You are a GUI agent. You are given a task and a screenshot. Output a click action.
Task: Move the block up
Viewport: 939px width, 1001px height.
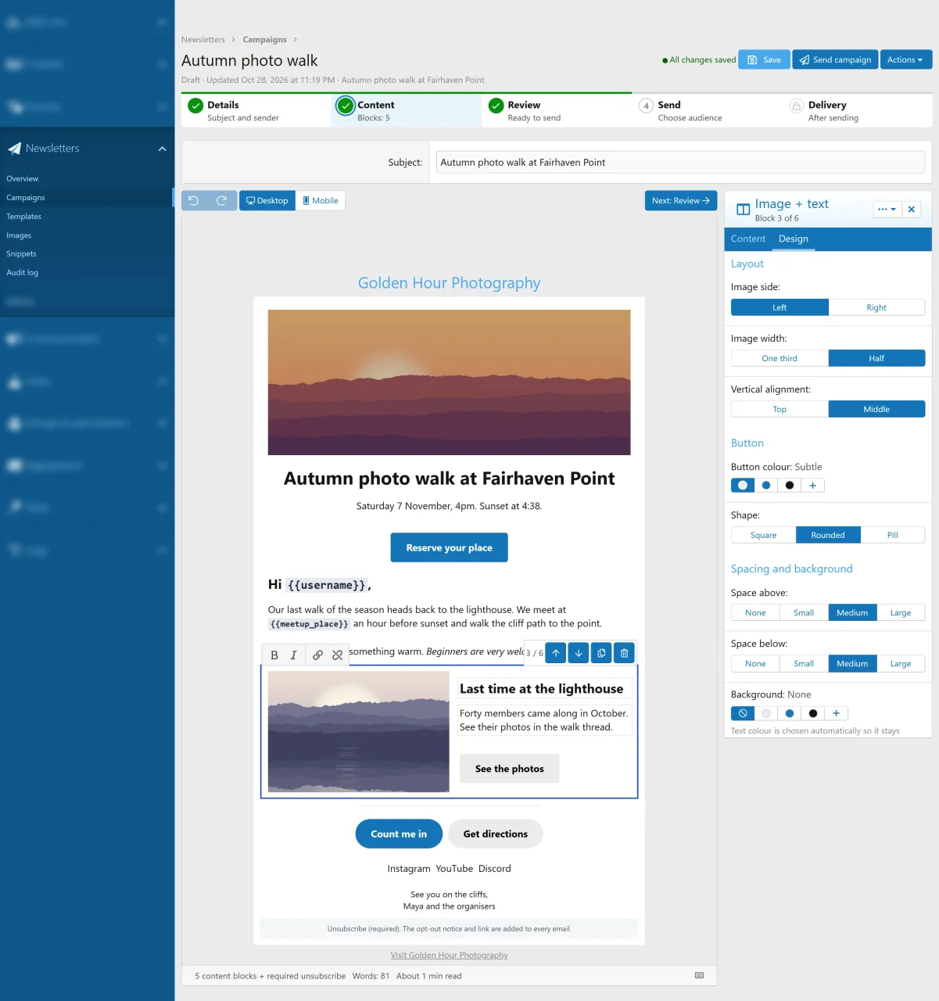(x=556, y=653)
